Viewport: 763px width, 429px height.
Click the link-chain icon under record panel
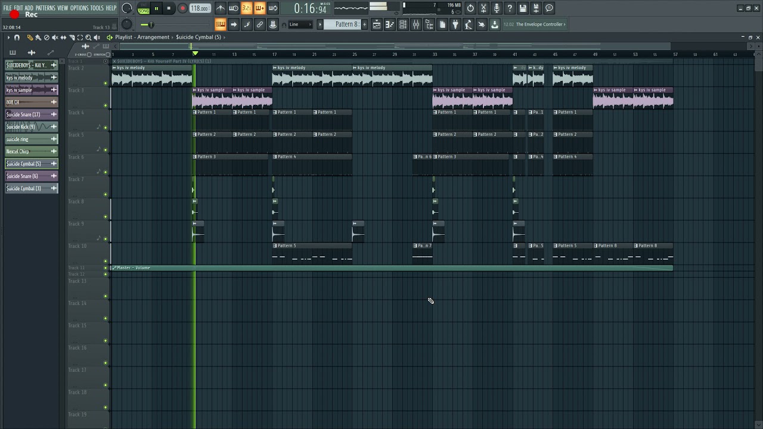260,24
